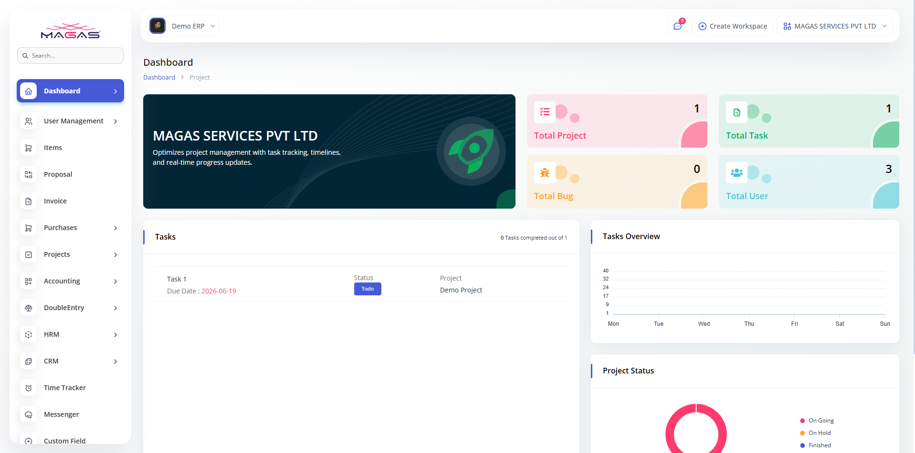Viewport: 915px width, 453px height.
Task: Click the Dashboard home icon
Action: (29, 91)
